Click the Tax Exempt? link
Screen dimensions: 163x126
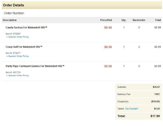click(132, 109)
